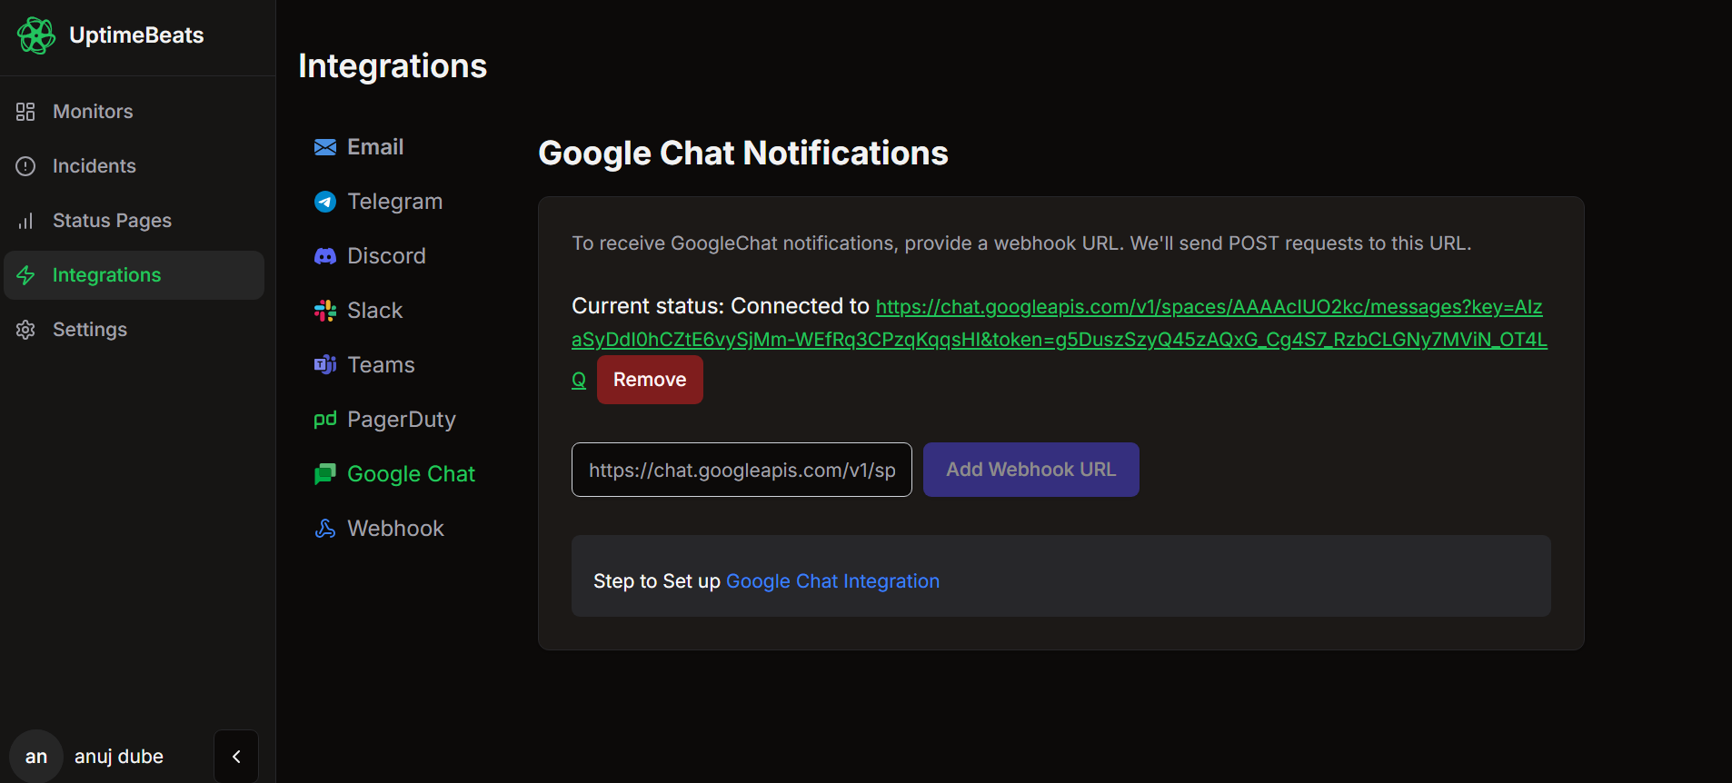Screen dimensions: 1732x783
Task: Click the Status Pages bar chart icon
Action: [25, 221]
